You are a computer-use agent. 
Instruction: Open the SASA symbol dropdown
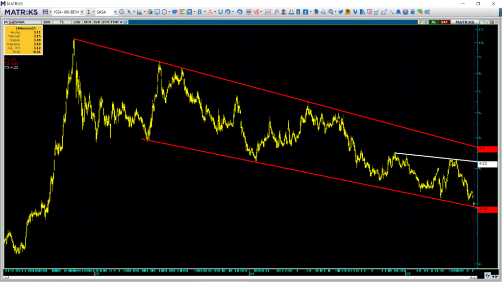(115, 12)
